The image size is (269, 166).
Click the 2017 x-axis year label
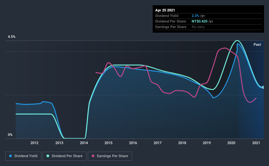pyautogui.click(x=158, y=143)
